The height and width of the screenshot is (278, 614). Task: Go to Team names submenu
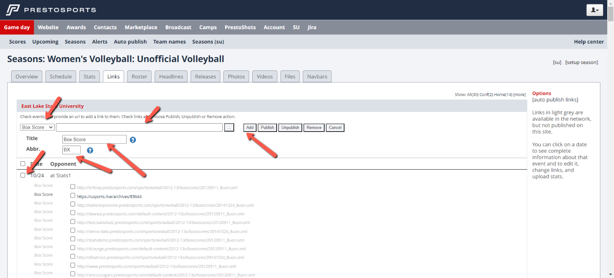(169, 42)
